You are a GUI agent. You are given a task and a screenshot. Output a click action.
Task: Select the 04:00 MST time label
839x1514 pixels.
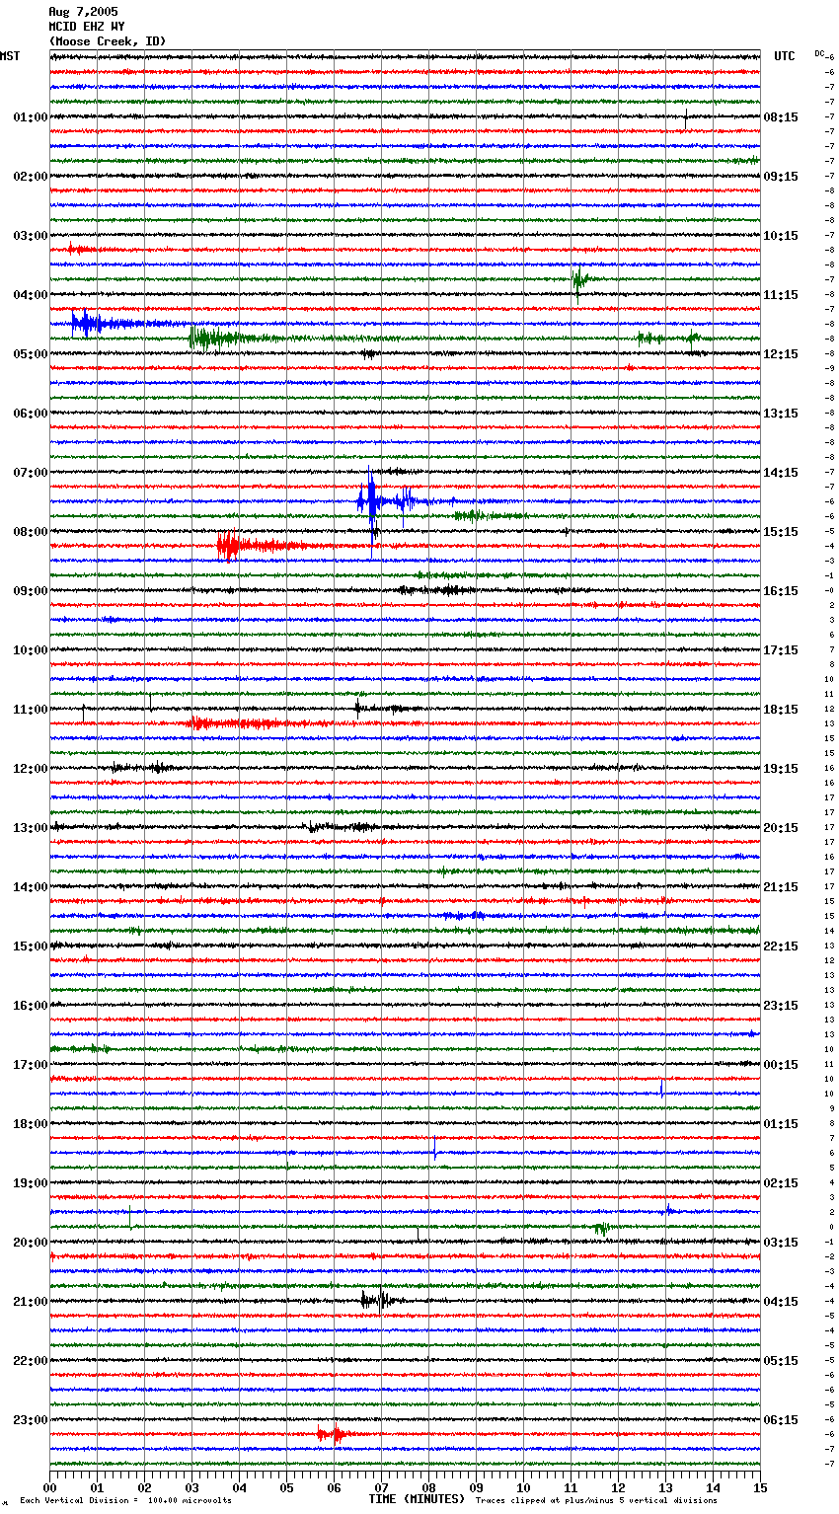tap(31, 295)
